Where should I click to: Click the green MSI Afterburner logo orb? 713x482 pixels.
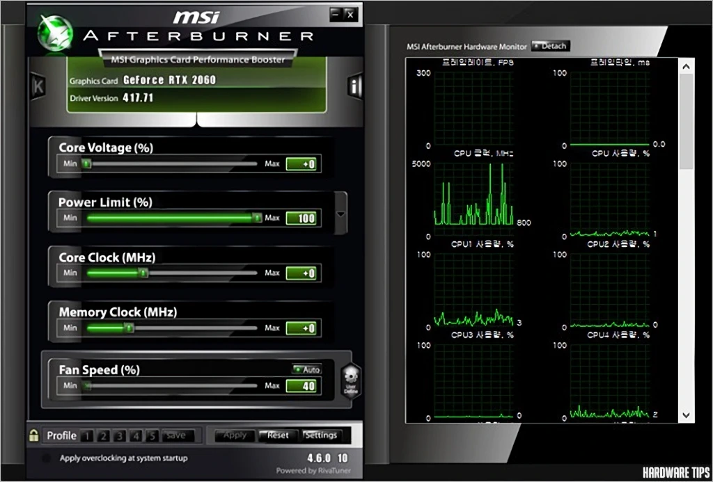coord(55,33)
